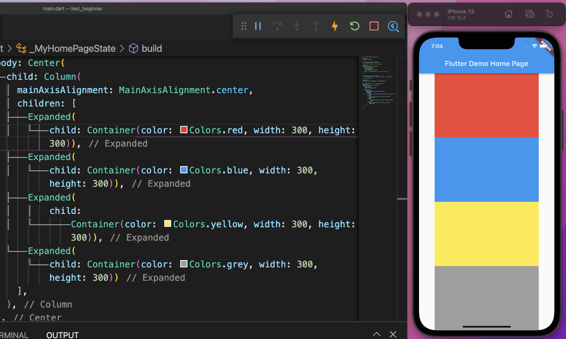Viewport: 566px width, 339px height.
Task: Open the _MyHomePageState breadcrumb
Action: click(x=72, y=48)
